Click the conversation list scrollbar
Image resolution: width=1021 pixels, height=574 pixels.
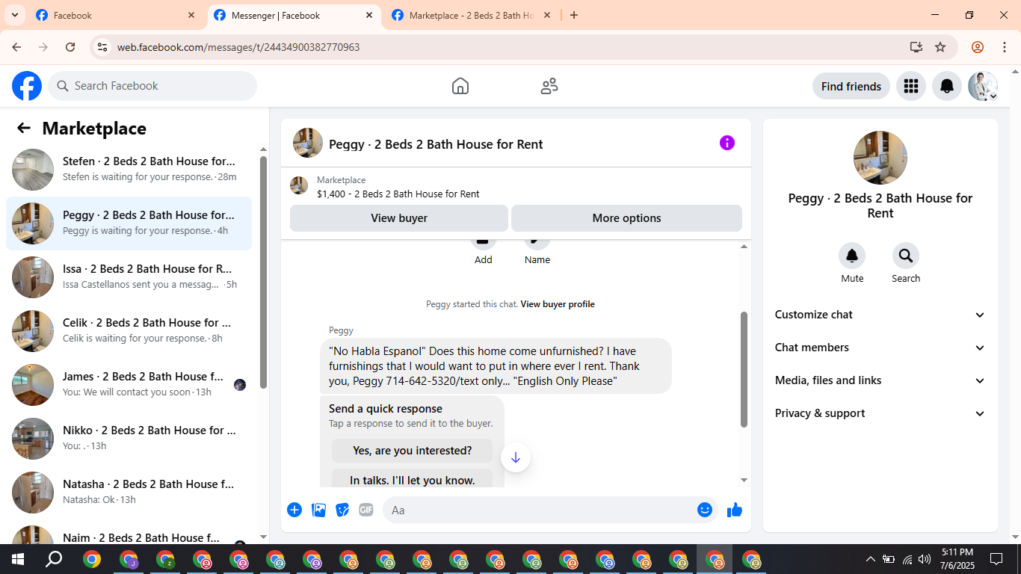pos(263,273)
